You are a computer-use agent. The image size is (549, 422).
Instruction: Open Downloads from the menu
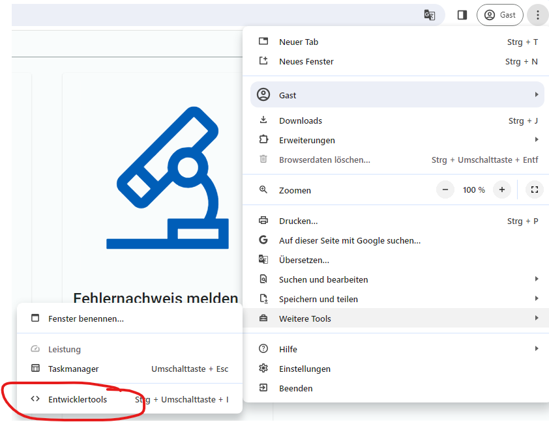(301, 120)
